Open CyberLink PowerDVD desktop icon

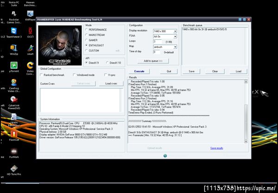pos(14,103)
